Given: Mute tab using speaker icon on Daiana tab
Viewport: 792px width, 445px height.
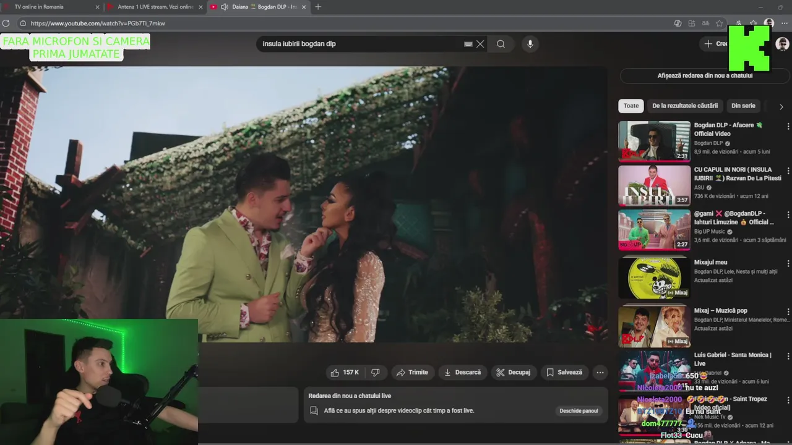Looking at the screenshot, I should (224, 7).
